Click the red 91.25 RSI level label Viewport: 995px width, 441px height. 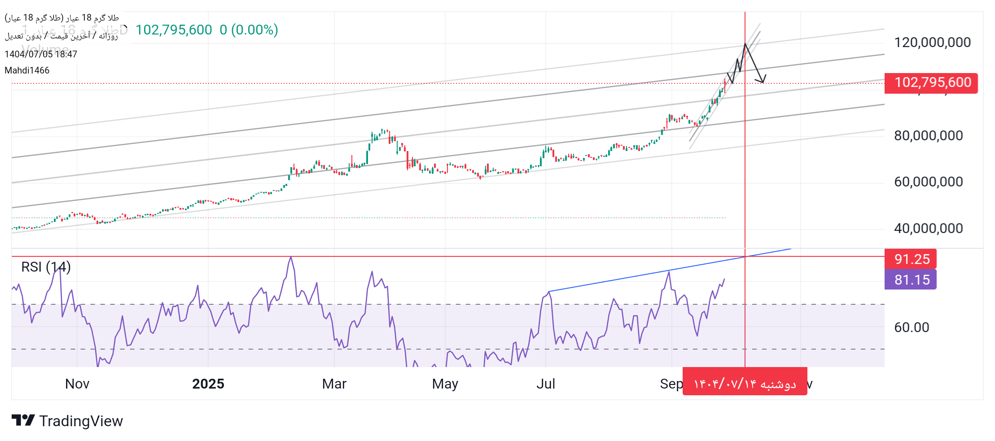click(910, 259)
